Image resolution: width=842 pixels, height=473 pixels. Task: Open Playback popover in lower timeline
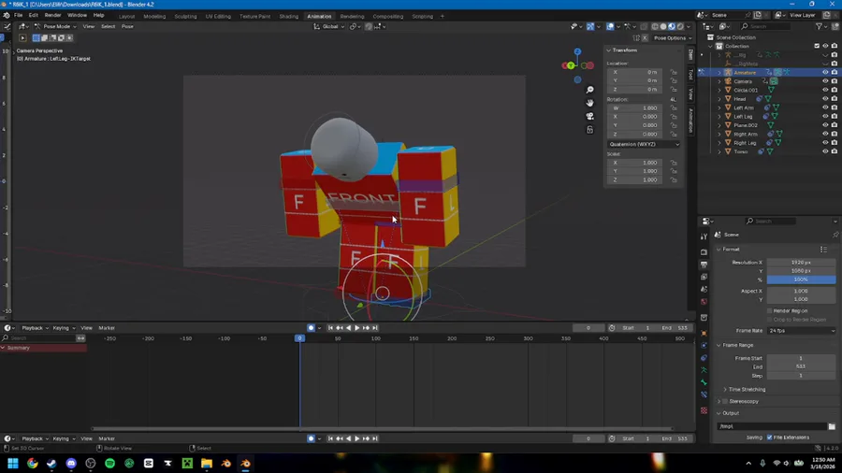pyautogui.click(x=35, y=438)
